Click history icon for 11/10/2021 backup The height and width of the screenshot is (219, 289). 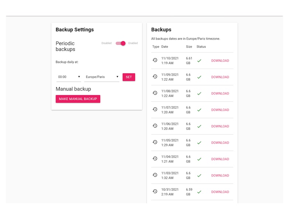(x=155, y=60)
